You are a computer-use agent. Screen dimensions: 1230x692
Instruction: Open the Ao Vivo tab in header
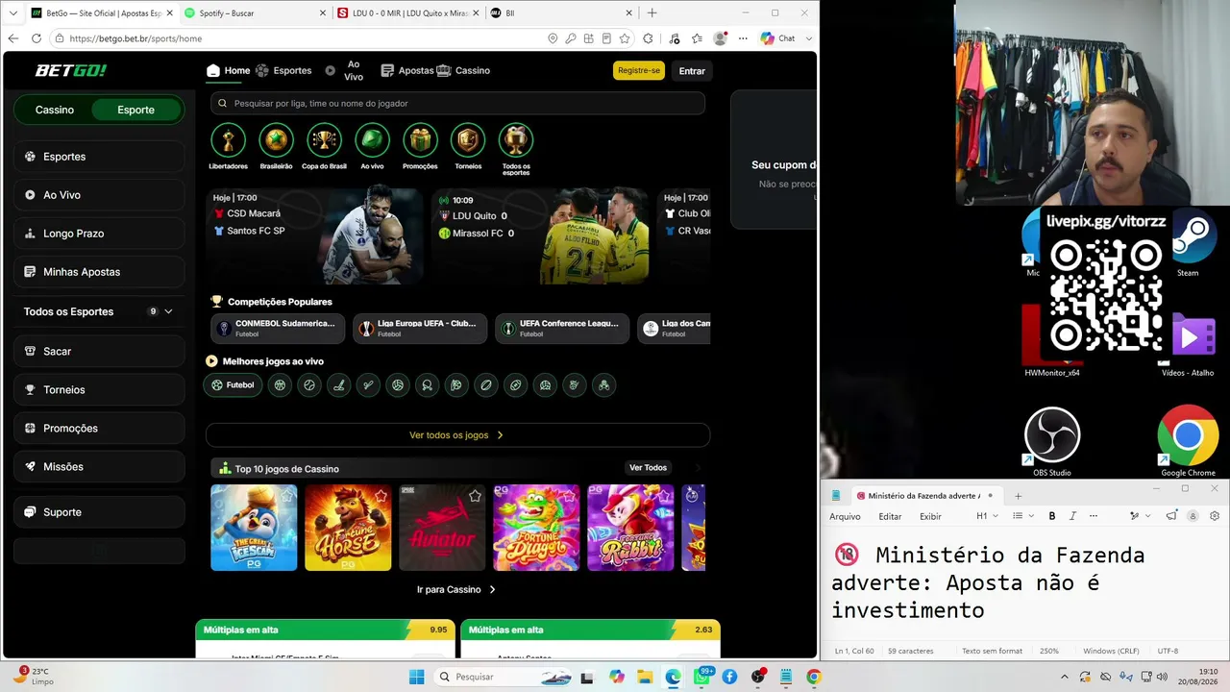[344, 70]
